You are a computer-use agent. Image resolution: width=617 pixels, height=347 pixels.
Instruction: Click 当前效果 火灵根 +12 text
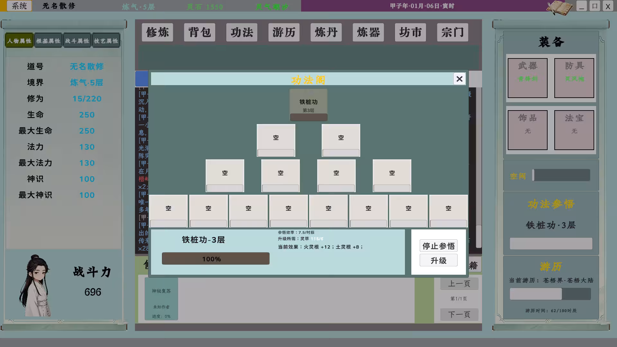[x=320, y=247]
